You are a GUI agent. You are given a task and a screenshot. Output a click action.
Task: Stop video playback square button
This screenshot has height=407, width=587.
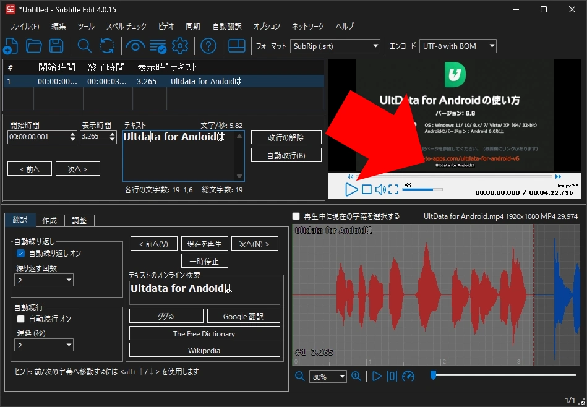367,189
